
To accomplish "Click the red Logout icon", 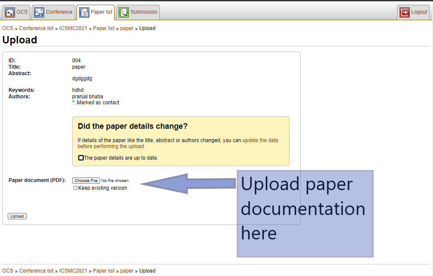I will tap(404, 12).
